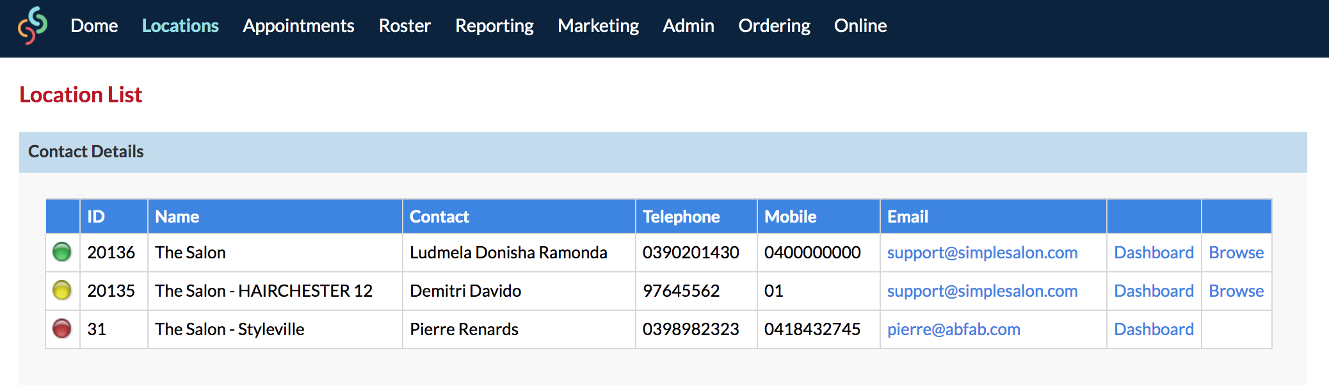This screenshot has width=1329, height=385.
Task: Open the Reporting menu
Action: tap(494, 26)
